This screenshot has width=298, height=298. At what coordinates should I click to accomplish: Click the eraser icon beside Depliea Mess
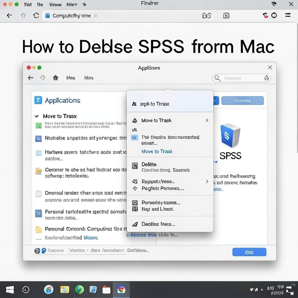(135, 224)
